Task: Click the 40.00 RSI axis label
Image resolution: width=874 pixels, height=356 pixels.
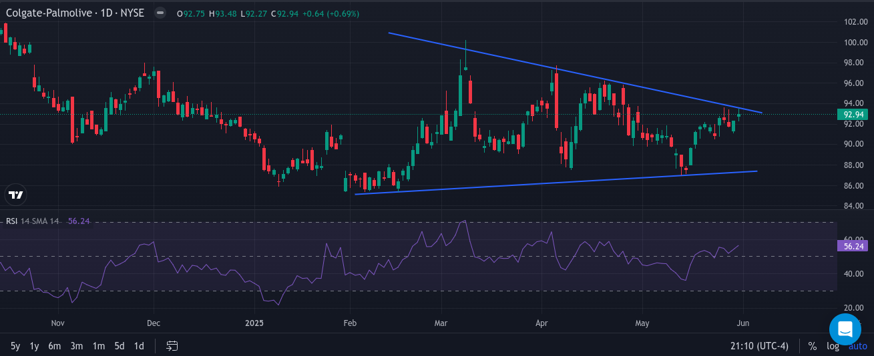Action: (x=855, y=273)
